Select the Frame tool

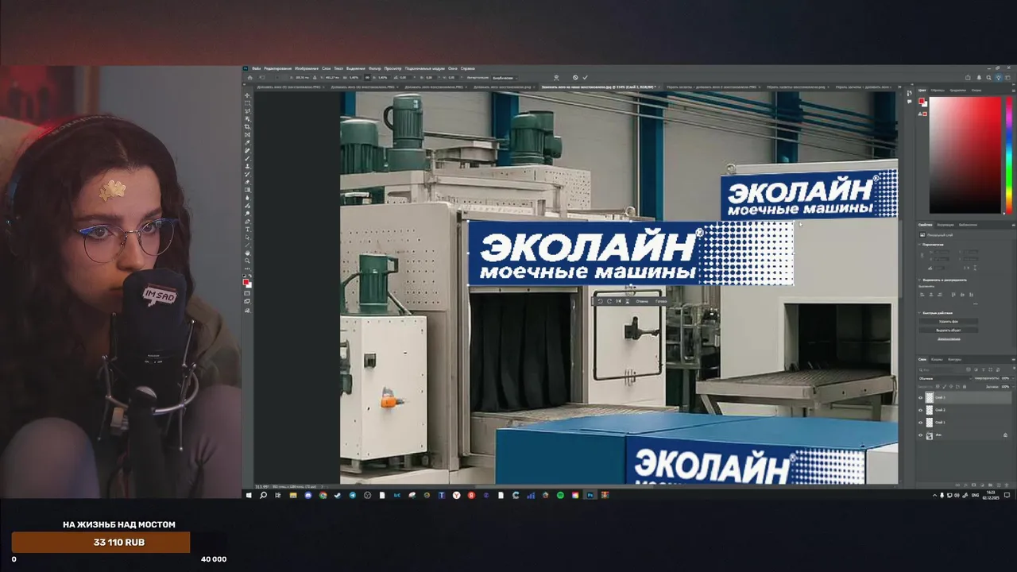coord(248,137)
